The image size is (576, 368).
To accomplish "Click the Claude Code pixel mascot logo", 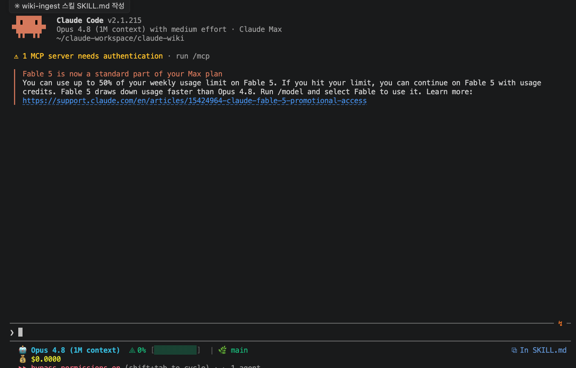I will click(x=29, y=27).
